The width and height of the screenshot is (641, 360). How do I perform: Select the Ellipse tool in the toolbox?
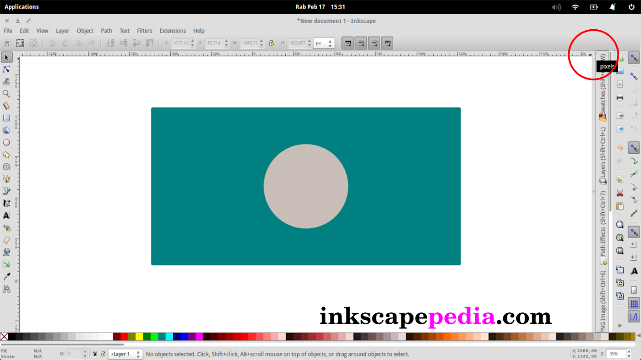(6, 142)
